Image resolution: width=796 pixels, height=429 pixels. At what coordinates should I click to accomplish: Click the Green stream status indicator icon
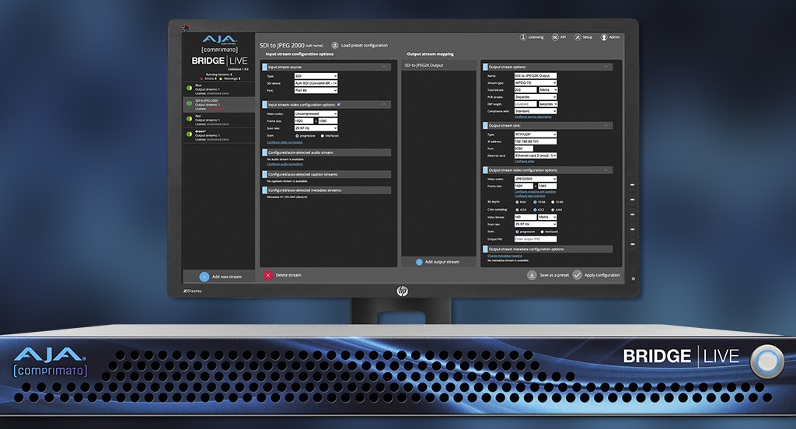pyautogui.click(x=190, y=134)
